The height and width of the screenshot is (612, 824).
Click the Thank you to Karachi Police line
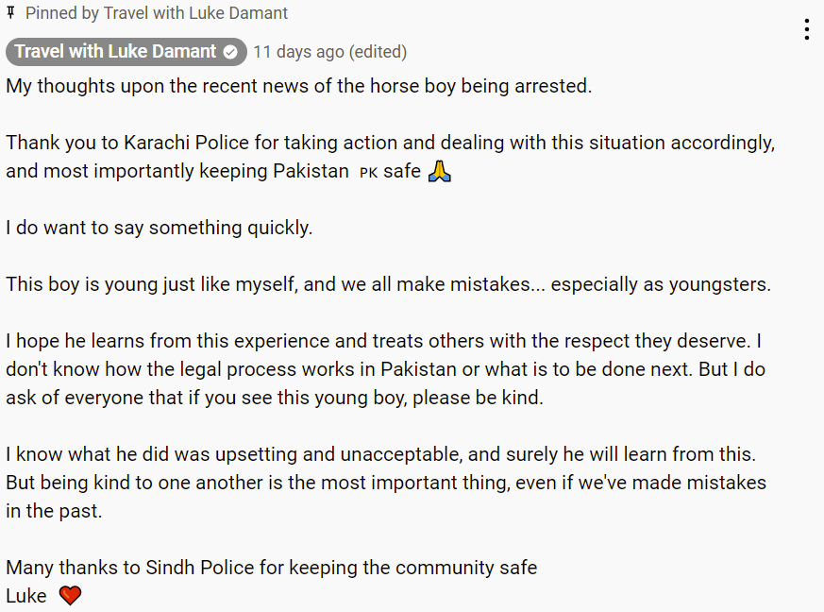[x=391, y=143]
